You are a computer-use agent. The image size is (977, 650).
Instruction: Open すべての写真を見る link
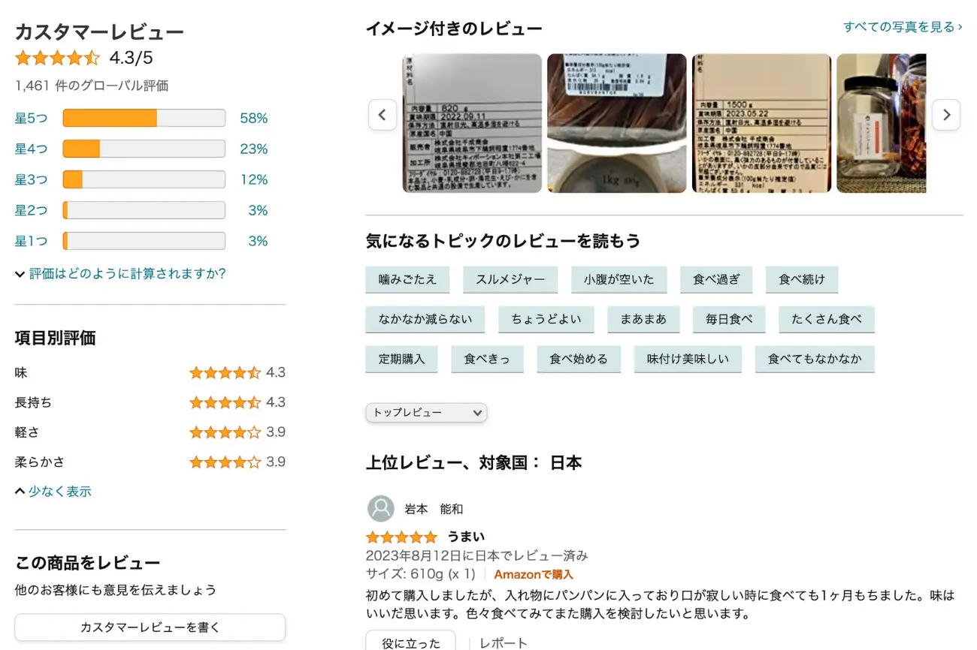[x=902, y=27]
